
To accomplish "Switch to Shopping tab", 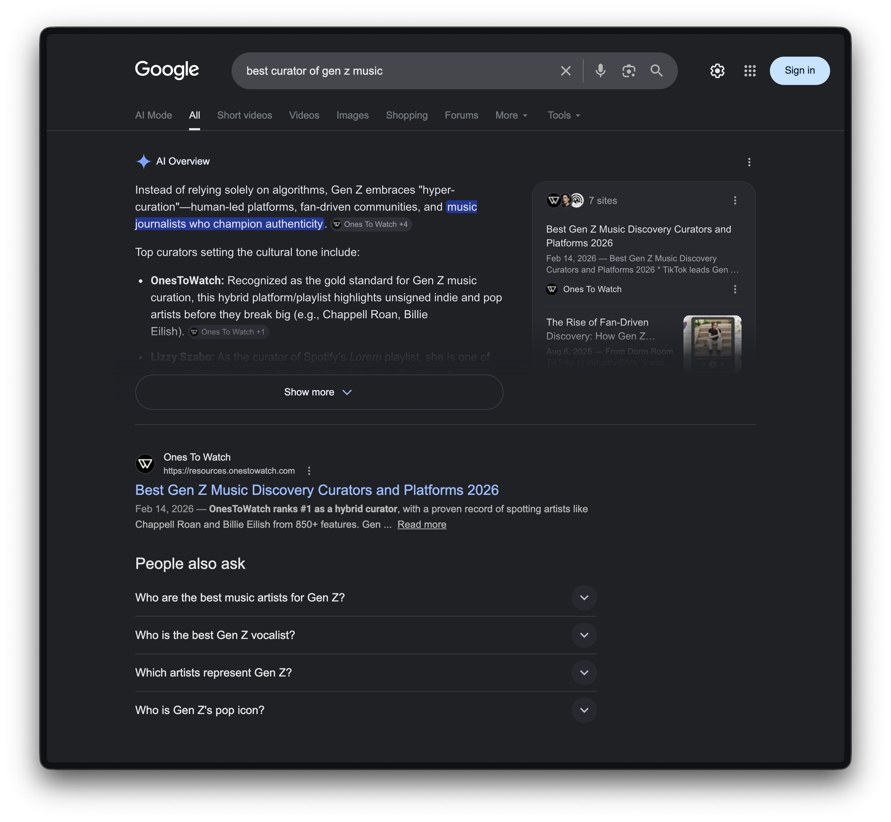I will click(x=406, y=115).
